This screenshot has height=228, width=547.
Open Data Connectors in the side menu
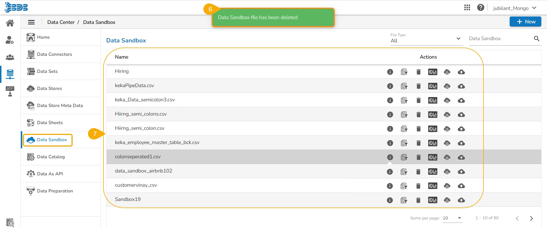pyautogui.click(x=61, y=54)
